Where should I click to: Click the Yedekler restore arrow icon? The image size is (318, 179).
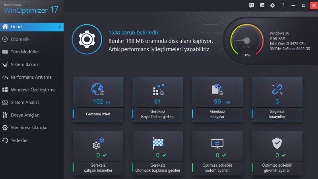click(5, 140)
